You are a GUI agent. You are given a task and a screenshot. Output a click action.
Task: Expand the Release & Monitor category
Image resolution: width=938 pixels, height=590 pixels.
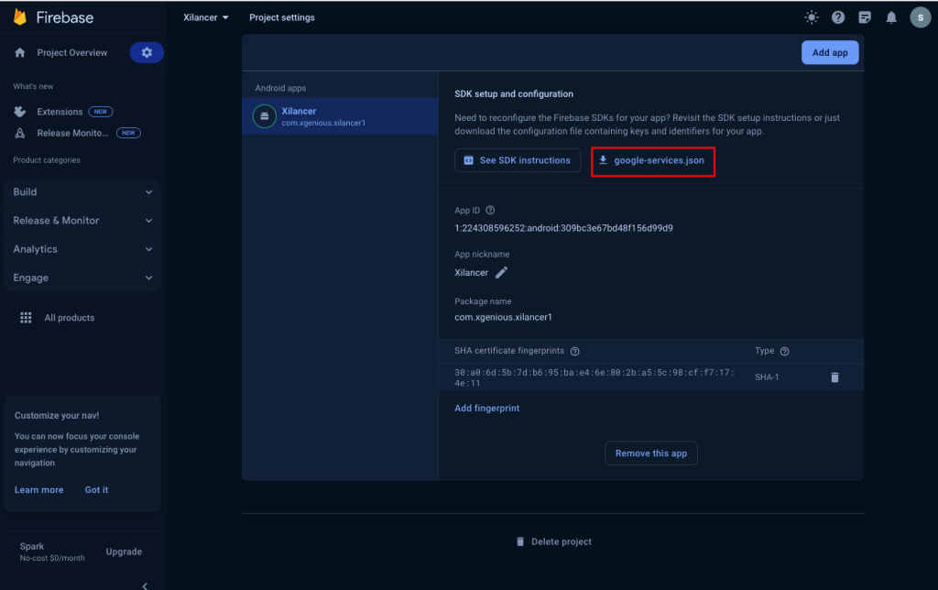(x=82, y=221)
